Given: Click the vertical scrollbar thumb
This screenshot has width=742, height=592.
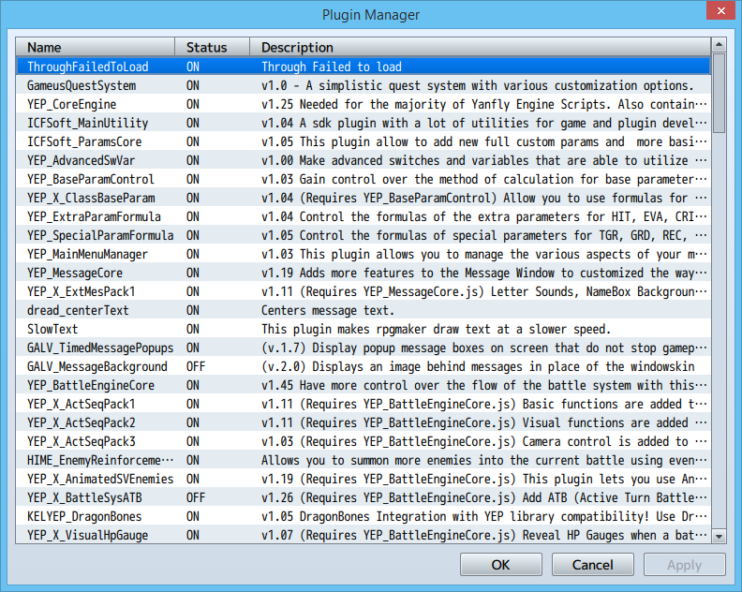Looking at the screenshot, I should click(719, 93).
